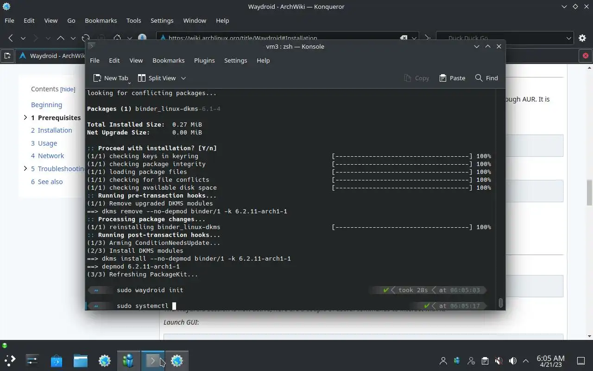Open New Tab profile dropdown arrow

coord(129,83)
